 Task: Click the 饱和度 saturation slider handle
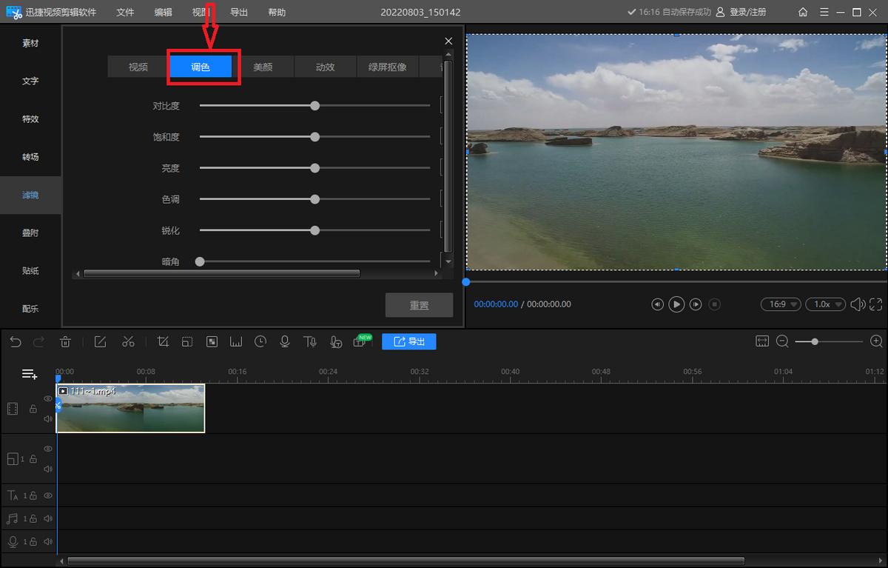point(314,137)
